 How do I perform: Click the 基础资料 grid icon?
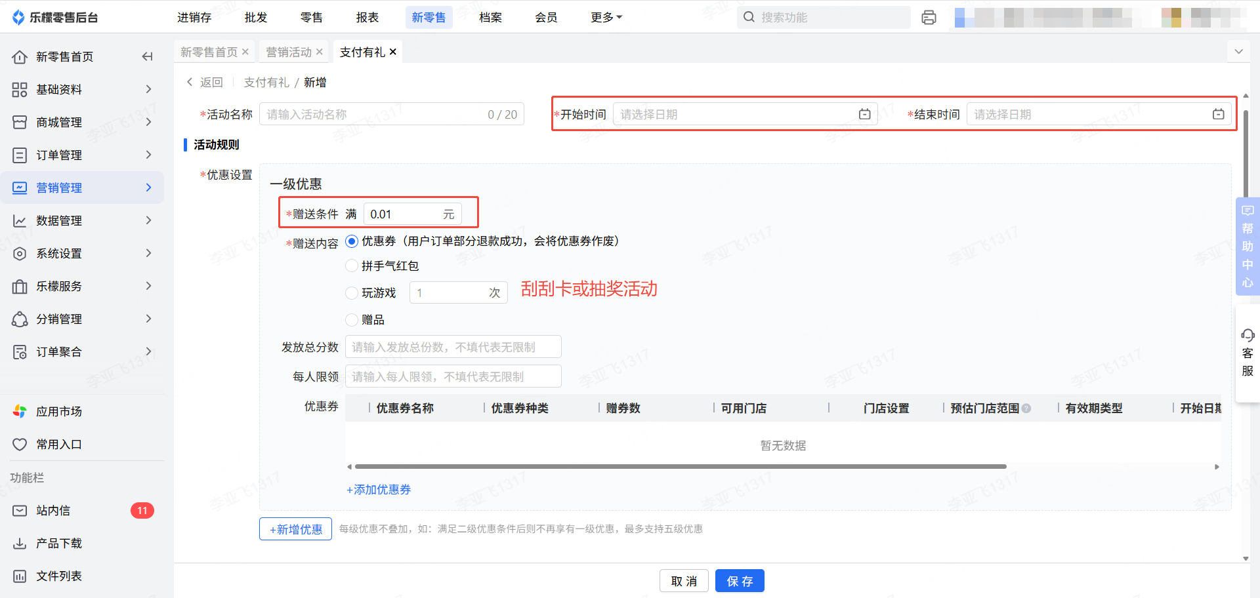coord(20,90)
